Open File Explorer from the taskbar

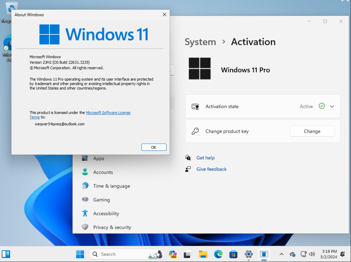[203, 254]
